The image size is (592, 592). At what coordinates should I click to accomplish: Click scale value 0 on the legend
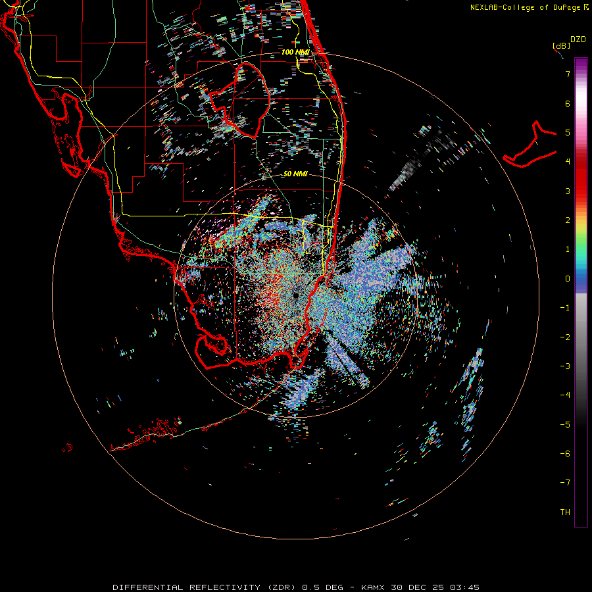click(568, 279)
